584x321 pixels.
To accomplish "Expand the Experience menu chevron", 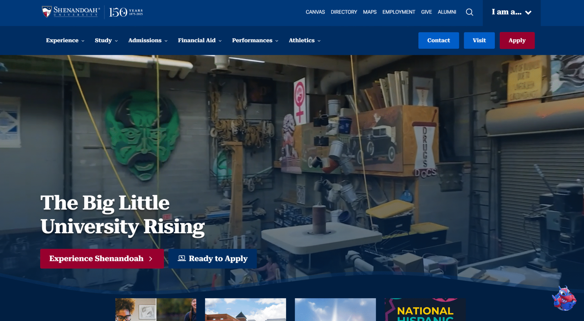I will tap(83, 41).
